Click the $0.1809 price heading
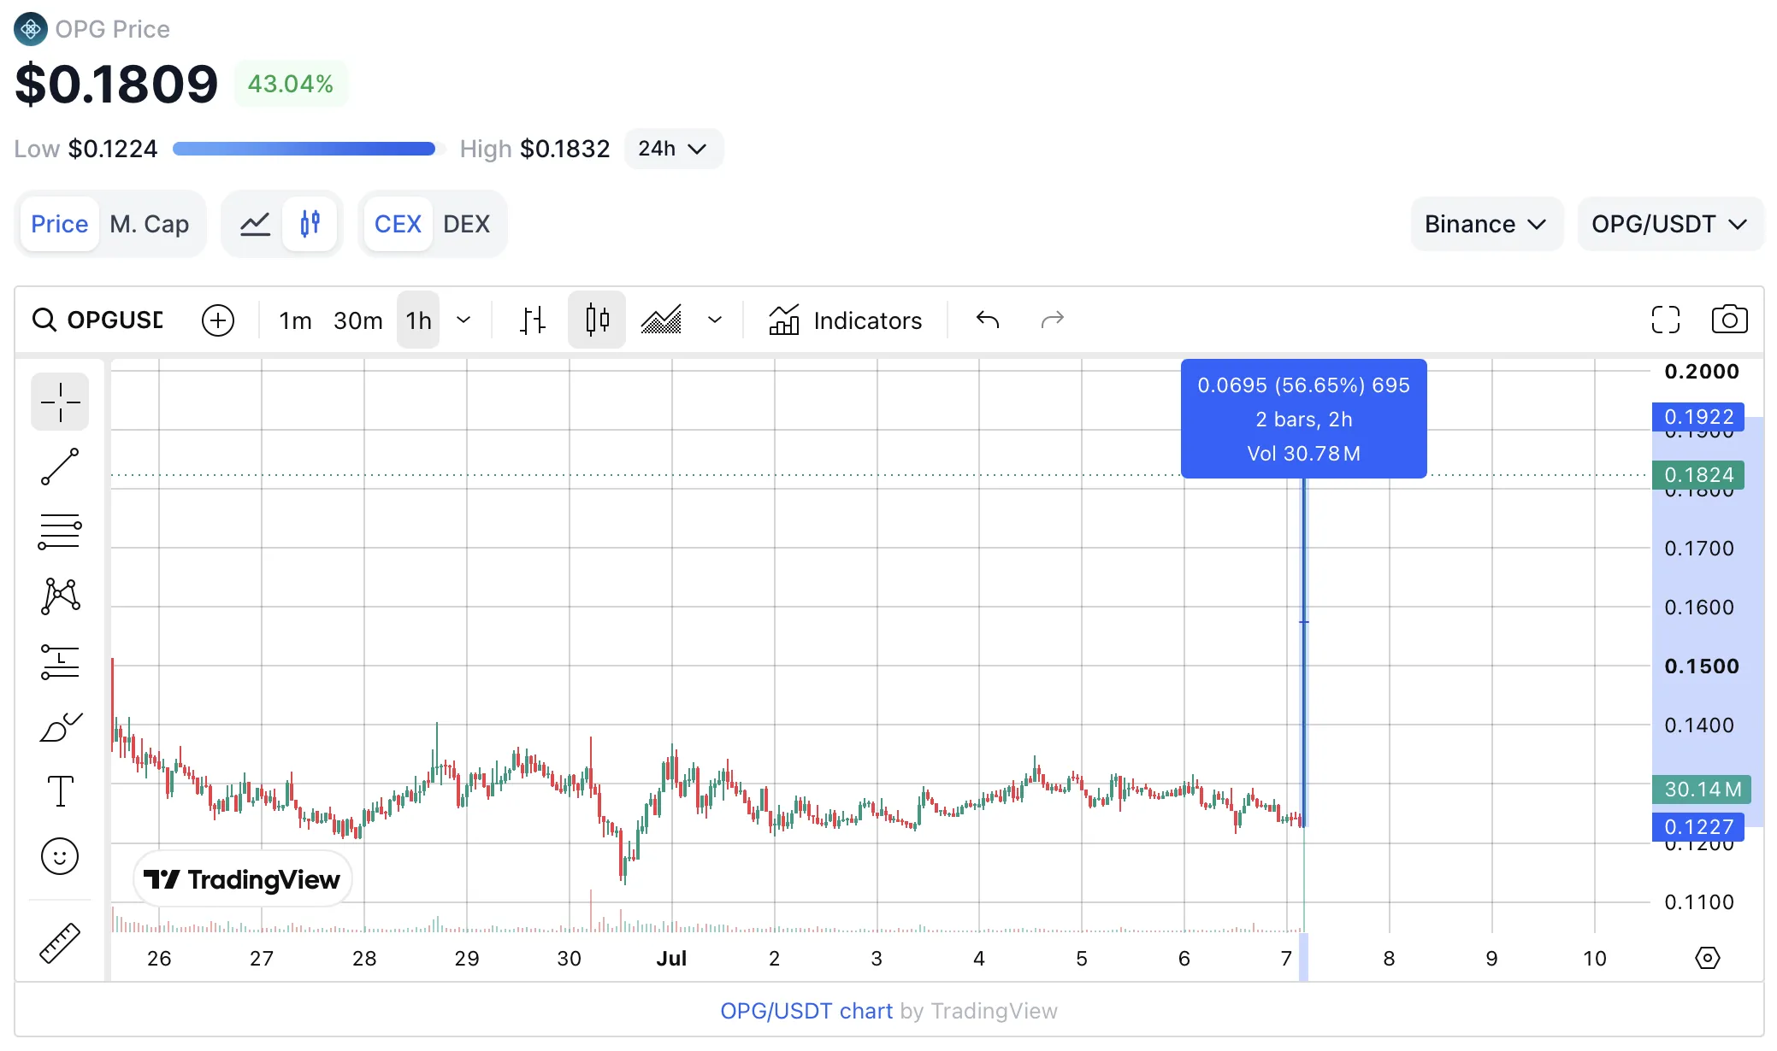 click(116, 84)
